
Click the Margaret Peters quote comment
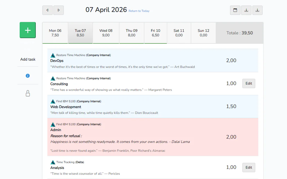111,90
